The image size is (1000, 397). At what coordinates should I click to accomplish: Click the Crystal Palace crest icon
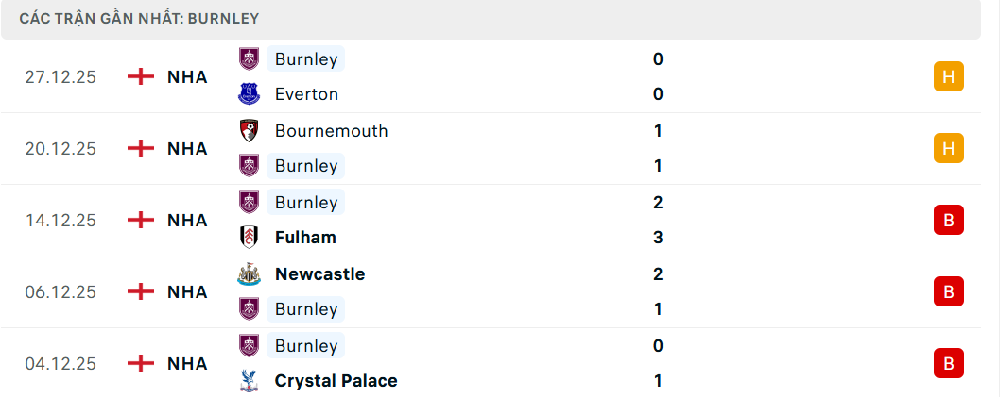(249, 381)
